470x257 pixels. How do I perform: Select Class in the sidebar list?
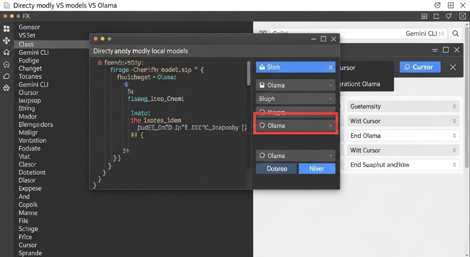point(26,44)
